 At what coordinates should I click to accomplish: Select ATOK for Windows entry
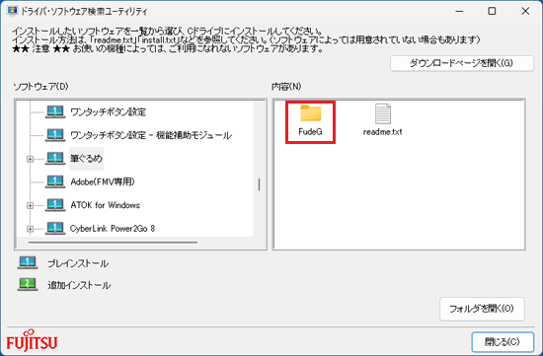[x=106, y=205]
